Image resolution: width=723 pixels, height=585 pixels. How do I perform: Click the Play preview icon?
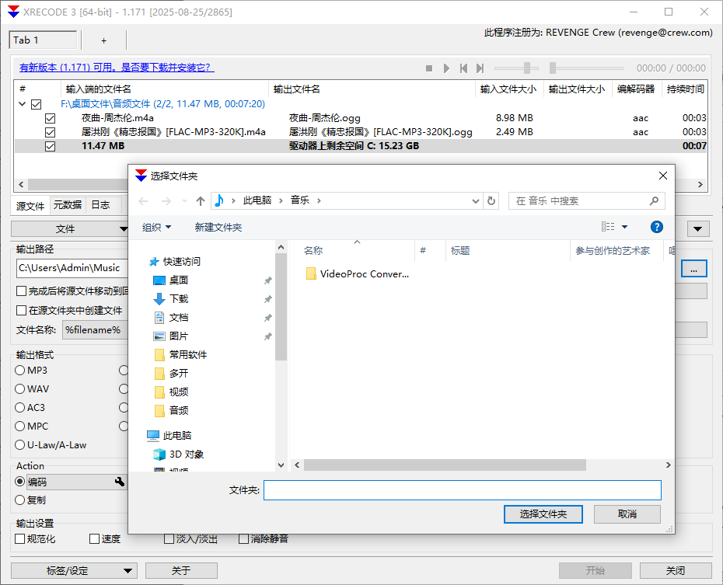click(x=446, y=68)
